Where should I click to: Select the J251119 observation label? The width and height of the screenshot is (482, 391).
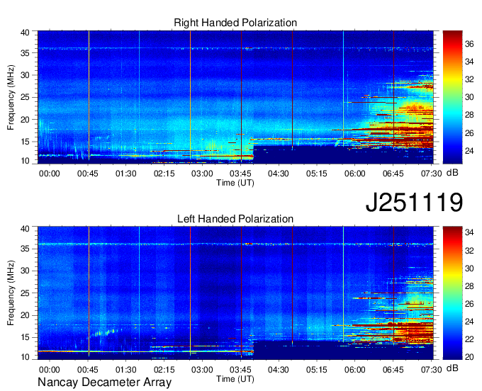[x=413, y=203]
